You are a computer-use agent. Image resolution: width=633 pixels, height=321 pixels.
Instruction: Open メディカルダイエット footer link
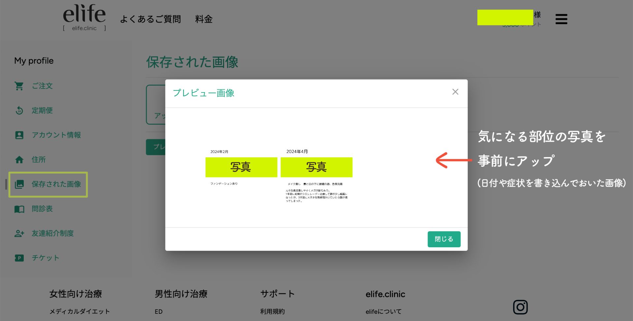click(x=79, y=311)
